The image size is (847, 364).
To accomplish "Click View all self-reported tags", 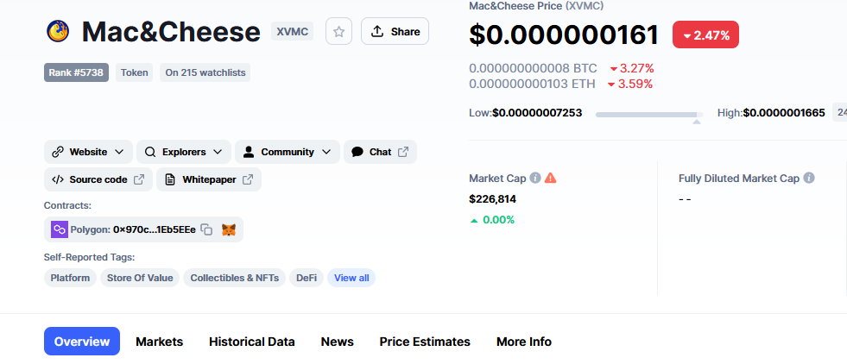I will click(351, 279).
